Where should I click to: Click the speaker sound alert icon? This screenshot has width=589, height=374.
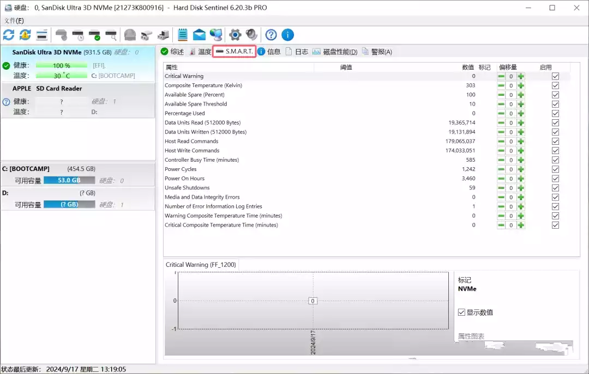[251, 35]
